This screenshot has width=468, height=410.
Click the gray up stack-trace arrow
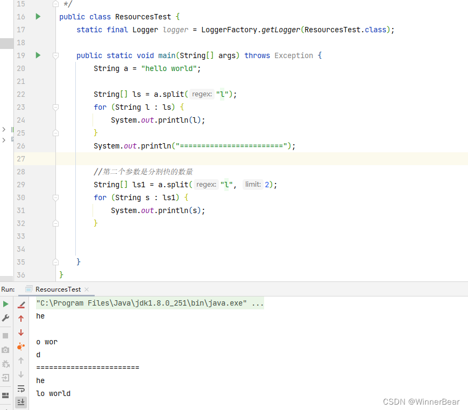(x=21, y=360)
